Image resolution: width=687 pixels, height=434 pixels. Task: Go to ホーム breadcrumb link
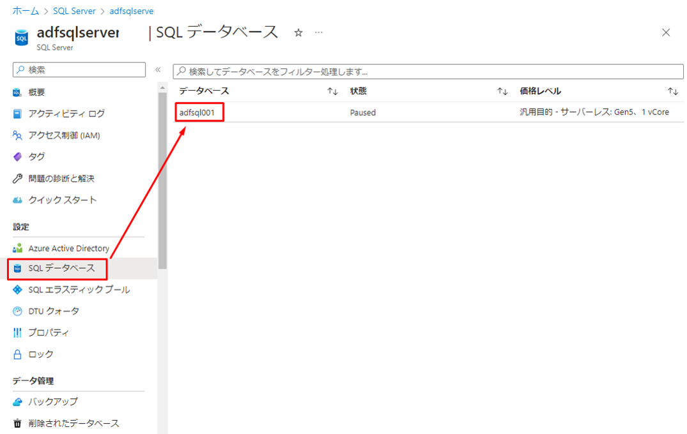(26, 11)
